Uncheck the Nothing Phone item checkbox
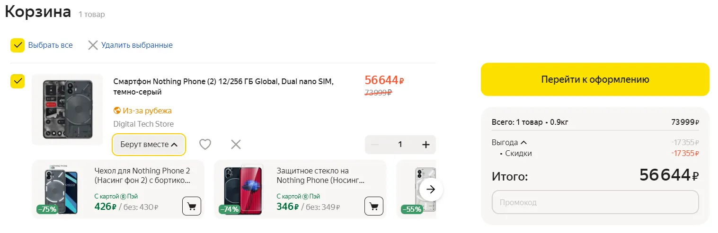718x233 pixels. pos(18,81)
